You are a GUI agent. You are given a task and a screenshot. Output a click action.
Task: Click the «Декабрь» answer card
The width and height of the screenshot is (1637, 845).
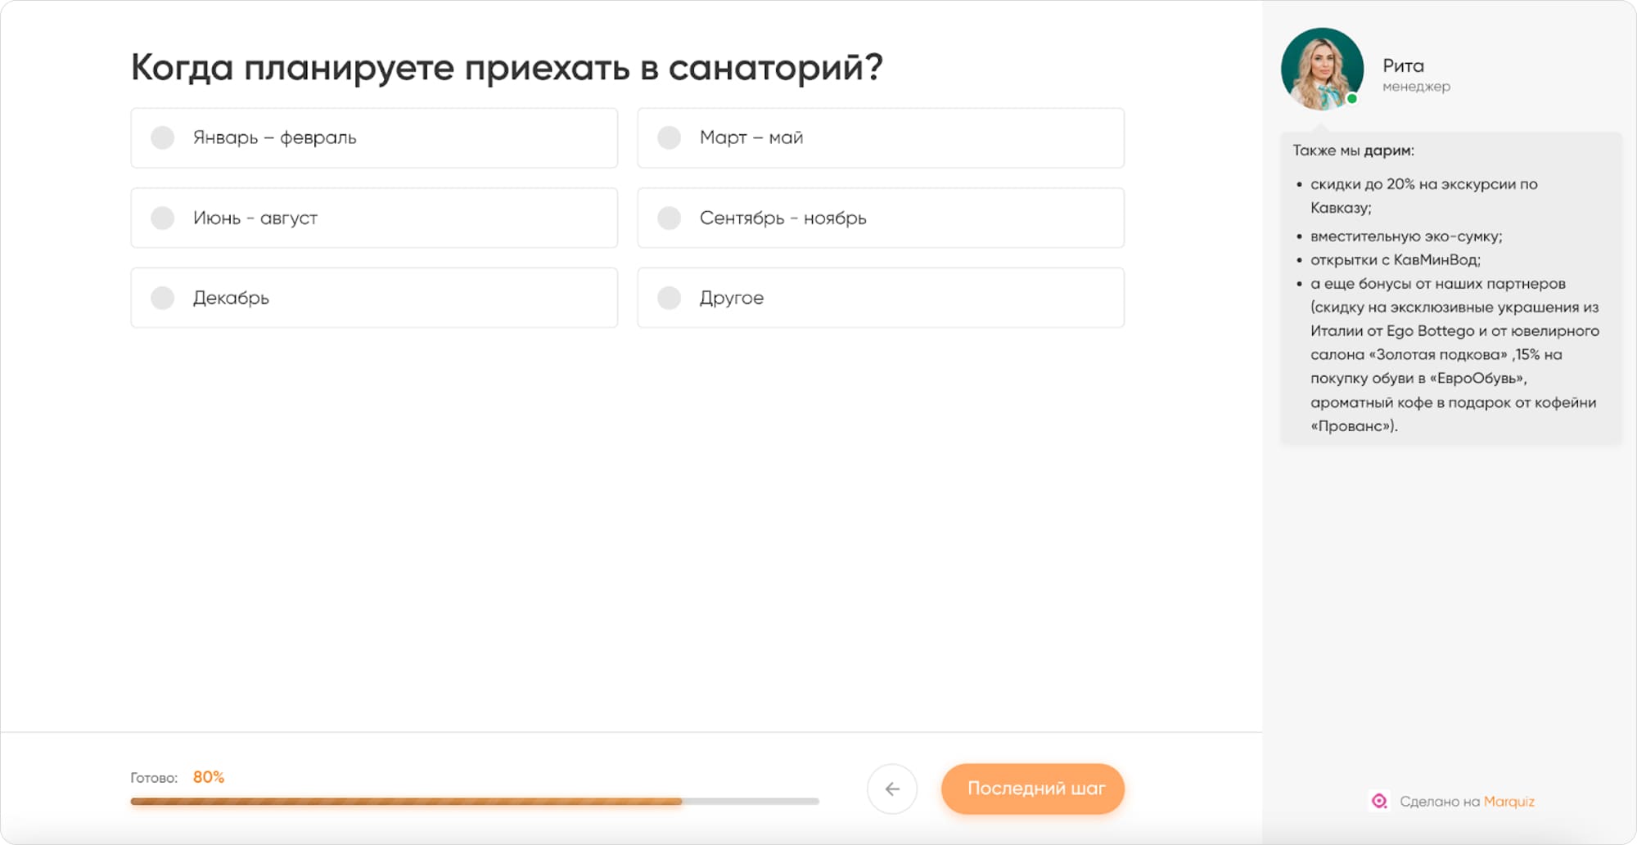click(373, 298)
